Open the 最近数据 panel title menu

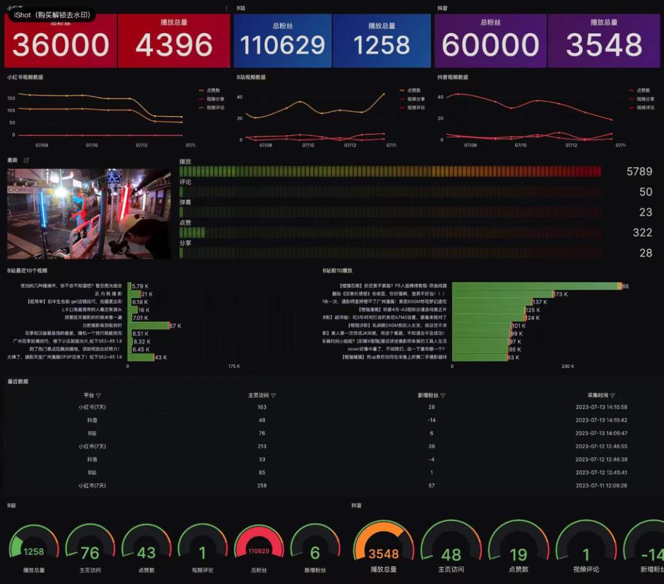click(x=18, y=382)
